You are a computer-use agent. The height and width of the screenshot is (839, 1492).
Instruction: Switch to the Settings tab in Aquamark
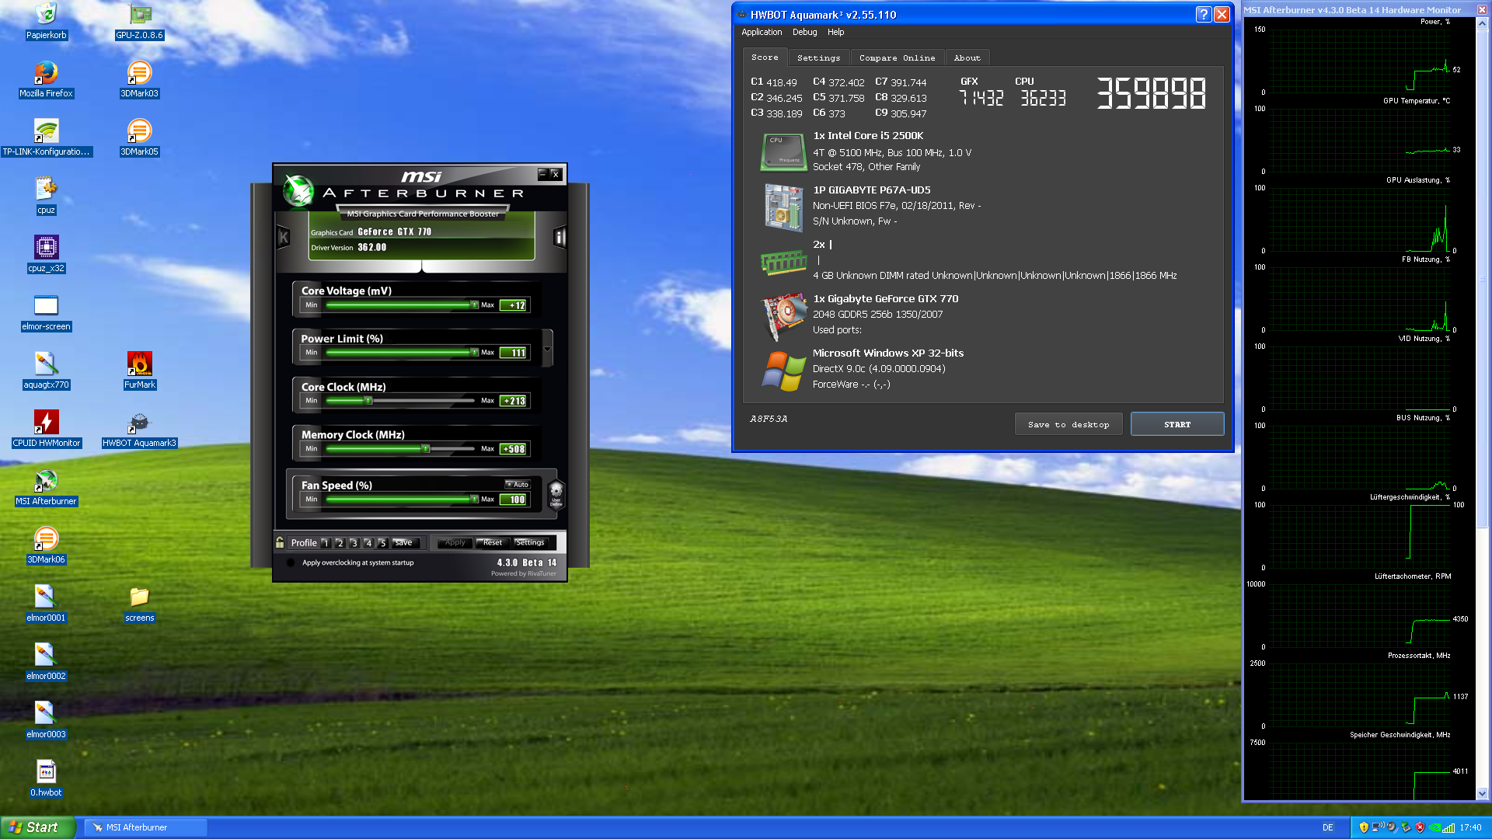coord(818,58)
